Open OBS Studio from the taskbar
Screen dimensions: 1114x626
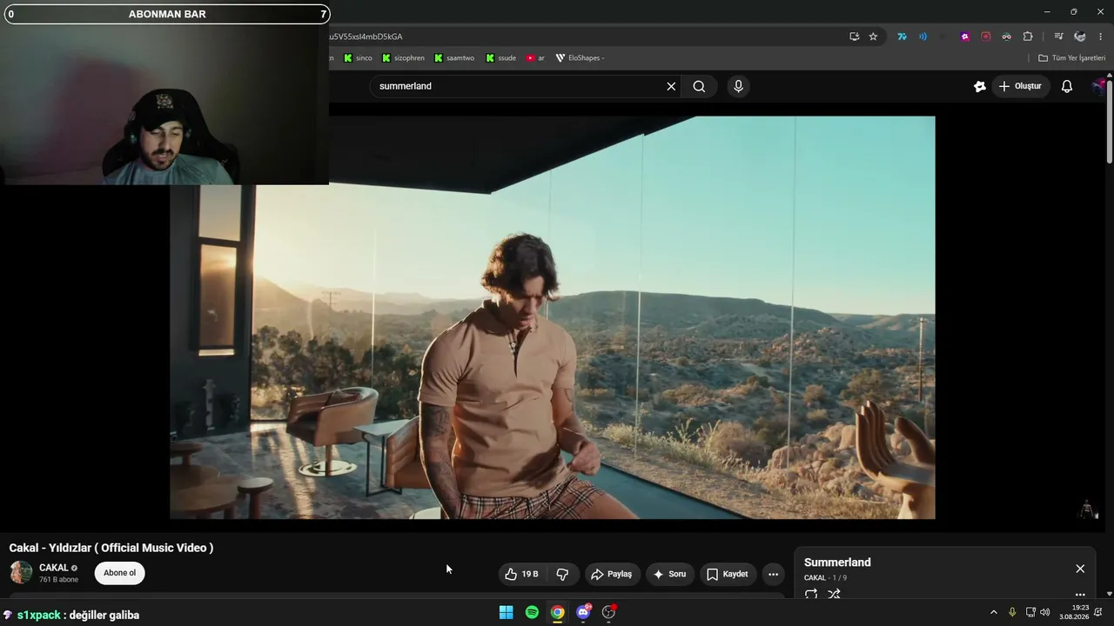(x=609, y=612)
